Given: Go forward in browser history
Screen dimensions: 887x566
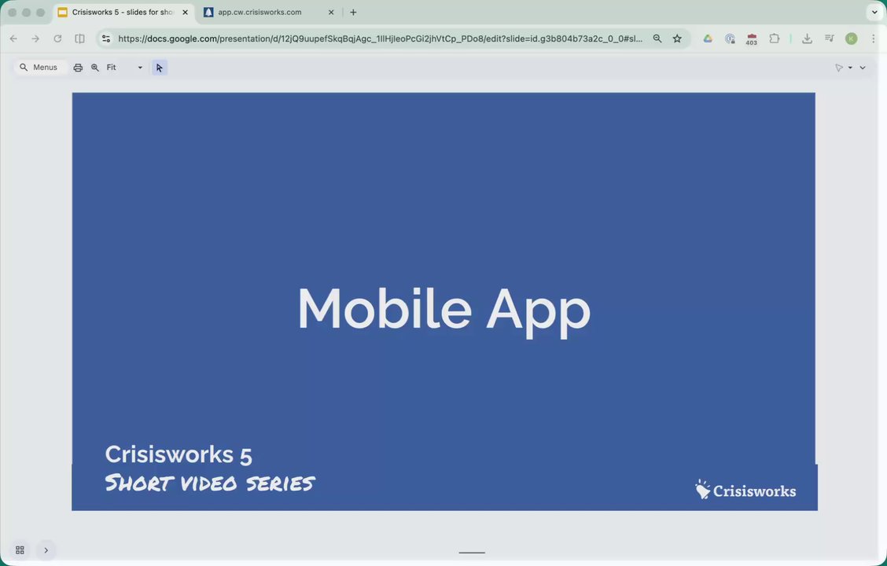Looking at the screenshot, I should pyautogui.click(x=35, y=39).
